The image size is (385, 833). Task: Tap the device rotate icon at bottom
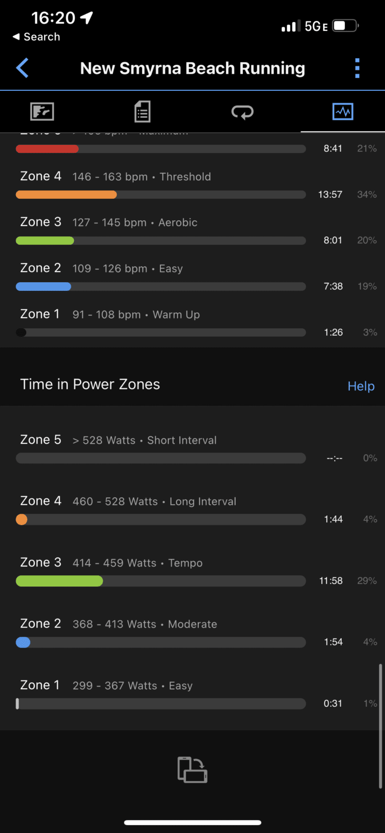click(192, 770)
